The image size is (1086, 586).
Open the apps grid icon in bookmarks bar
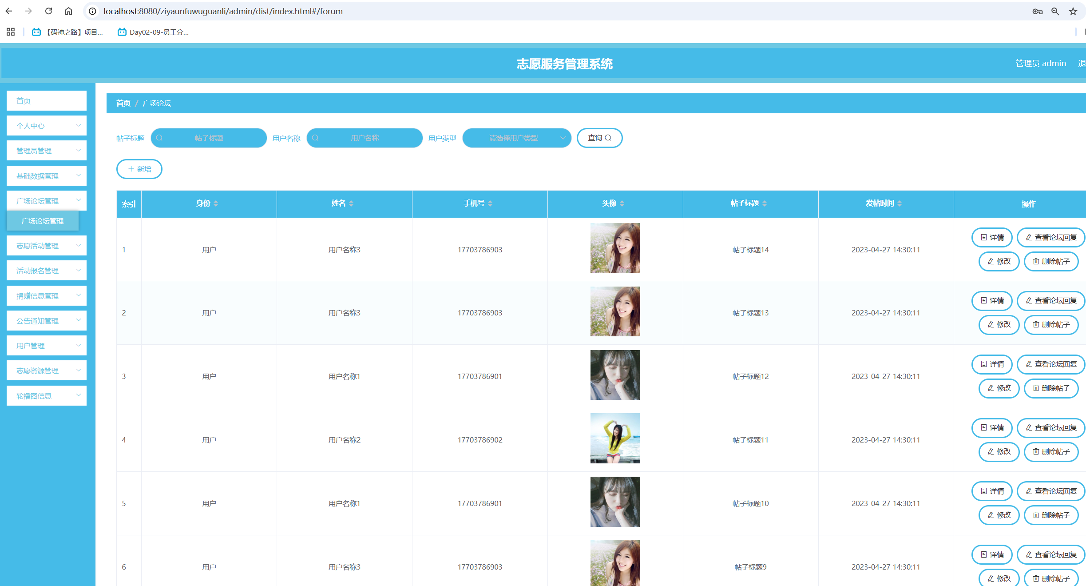click(x=11, y=32)
